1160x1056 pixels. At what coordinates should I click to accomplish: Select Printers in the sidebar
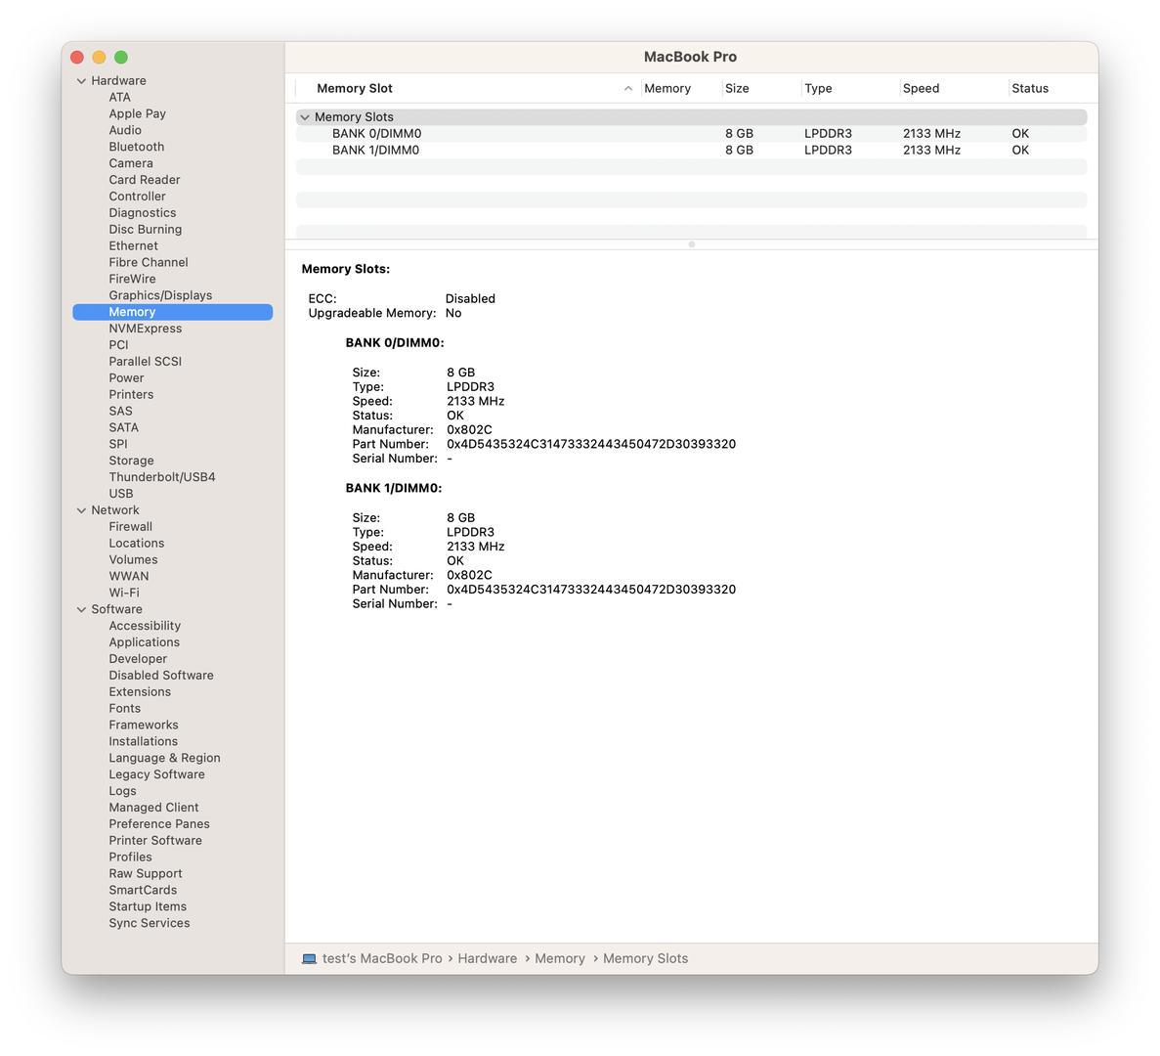pyautogui.click(x=131, y=394)
